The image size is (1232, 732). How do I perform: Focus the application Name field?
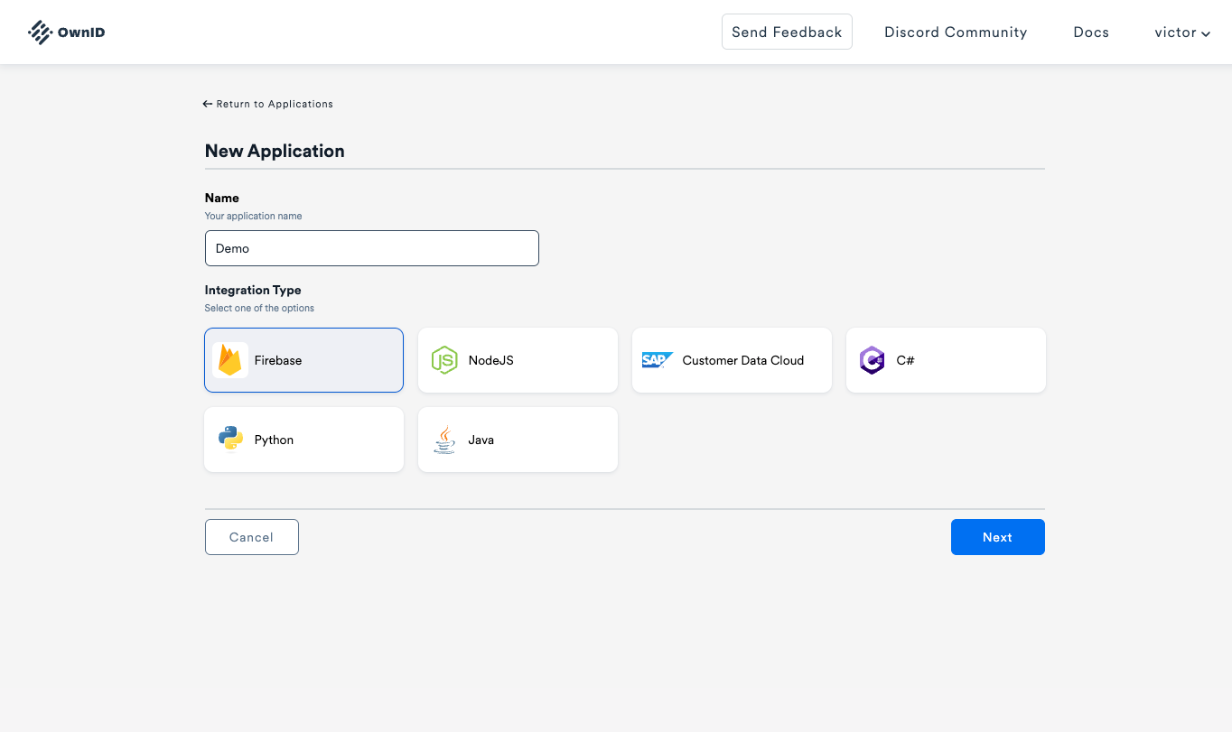pyautogui.click(x=372, y=248)
